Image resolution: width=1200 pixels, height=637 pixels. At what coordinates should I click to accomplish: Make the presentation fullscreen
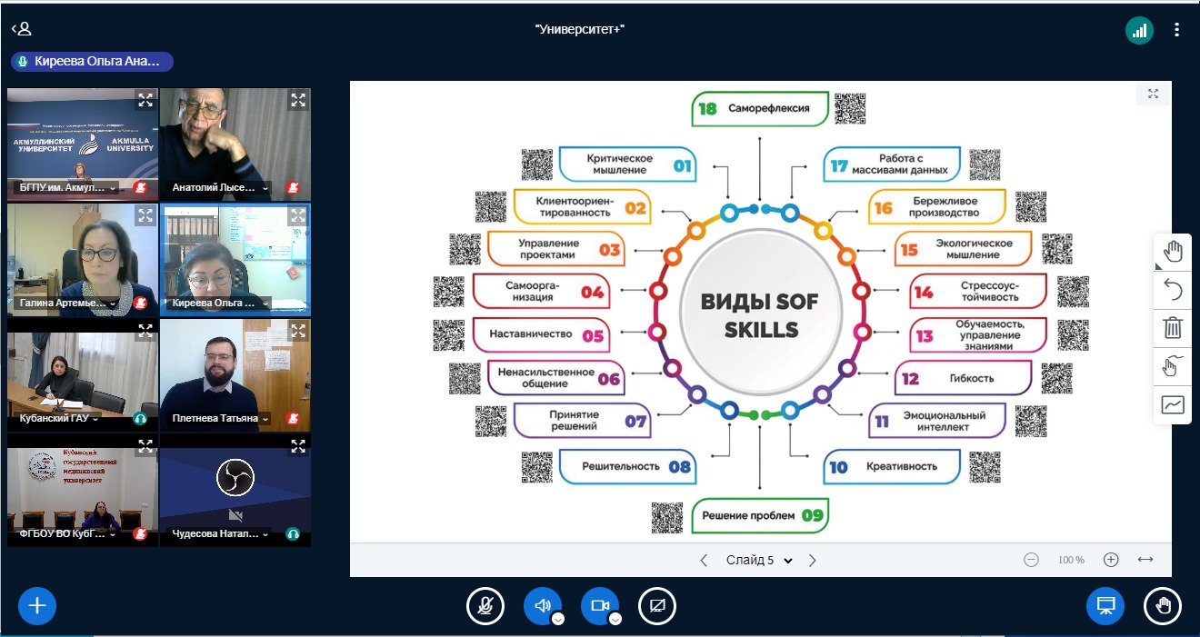1153,95
